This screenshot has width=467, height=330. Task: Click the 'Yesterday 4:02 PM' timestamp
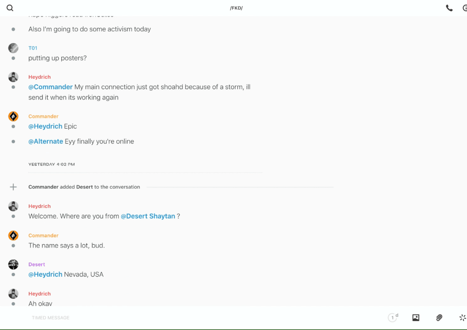51,165
